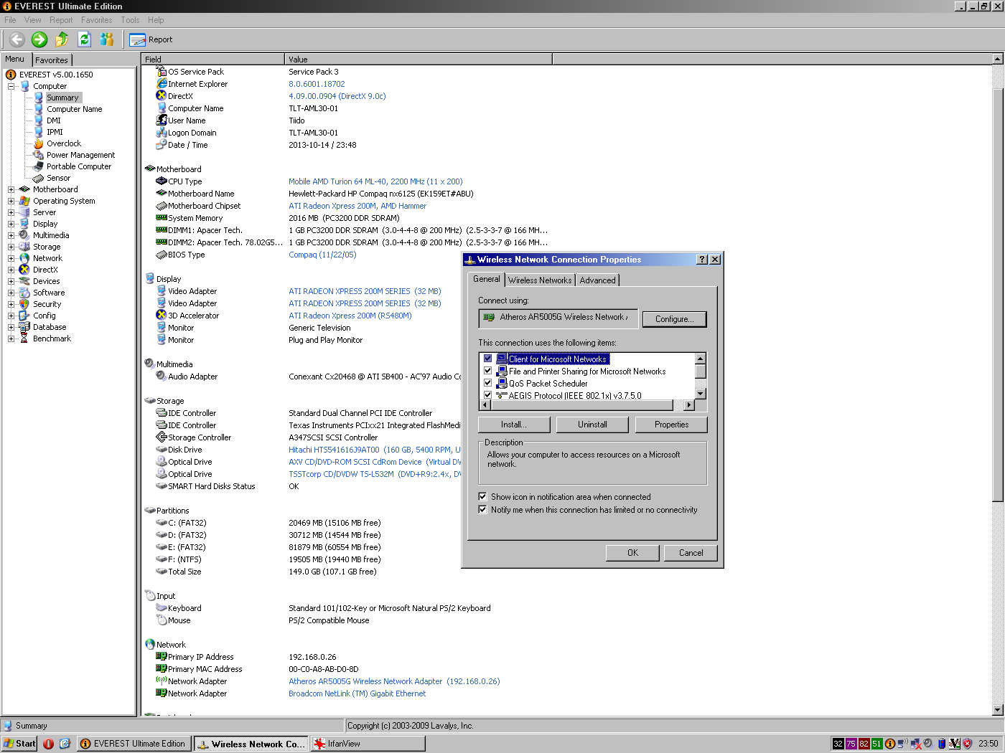Image resolution: width=1005 pixels, height=753 pixels.
Task: Open the DirectX 4.09.00.0904 value link
Action: [x=337, y=96]
